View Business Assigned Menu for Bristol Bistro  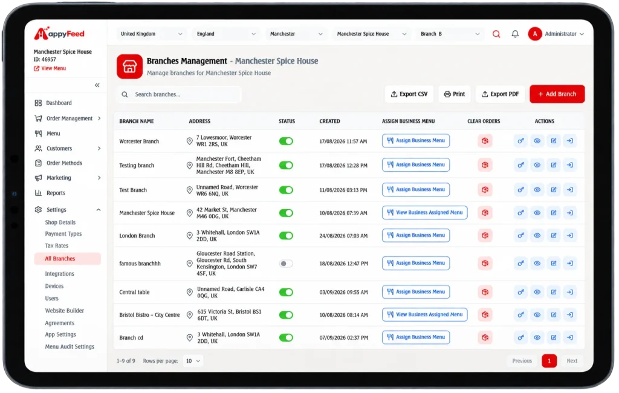point(425,315)
